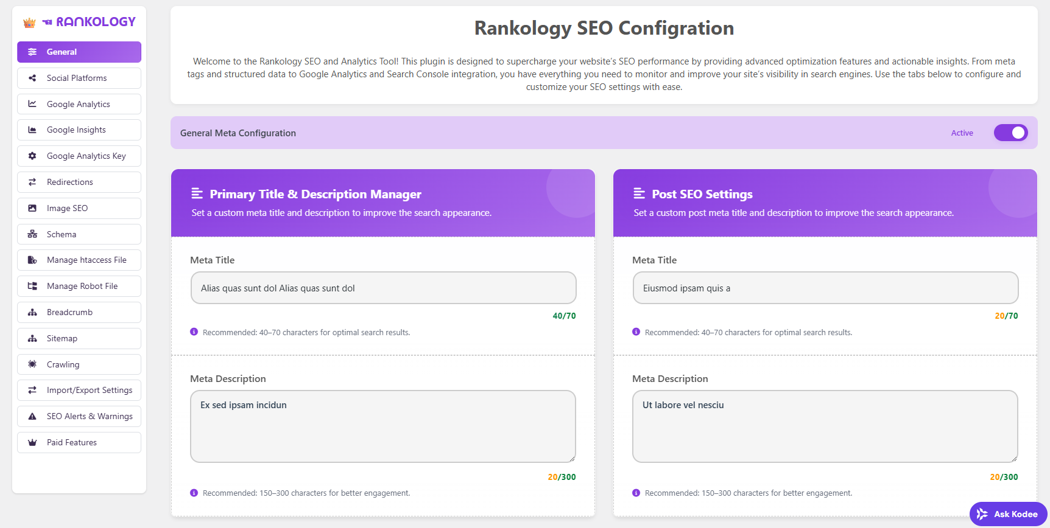Click the SEO Alerts warning triangle icon
The height and width of the screenshot is (528, 1050).
pyautogui.click(x=32, y=416)
